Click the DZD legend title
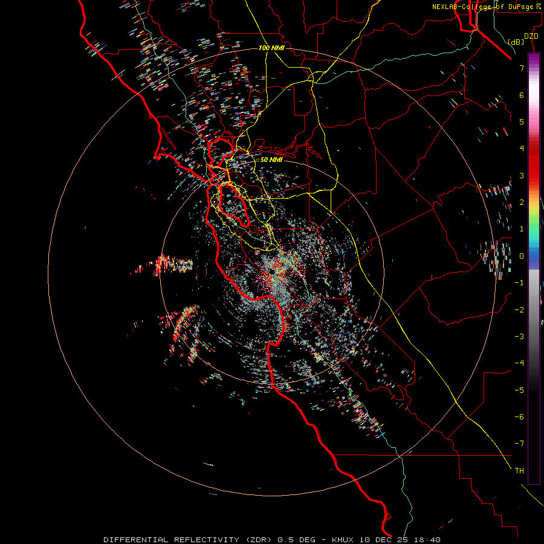 point(531,36)
